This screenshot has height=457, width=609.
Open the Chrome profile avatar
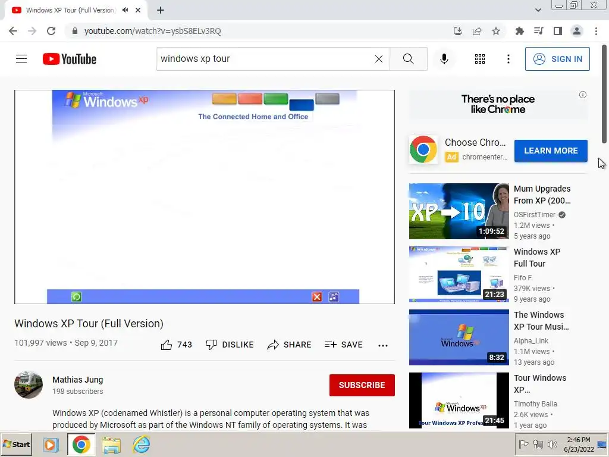(x=577, y=31)
